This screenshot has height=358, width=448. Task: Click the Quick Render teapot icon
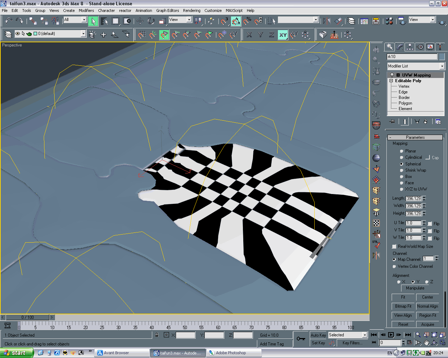(442, 22)
